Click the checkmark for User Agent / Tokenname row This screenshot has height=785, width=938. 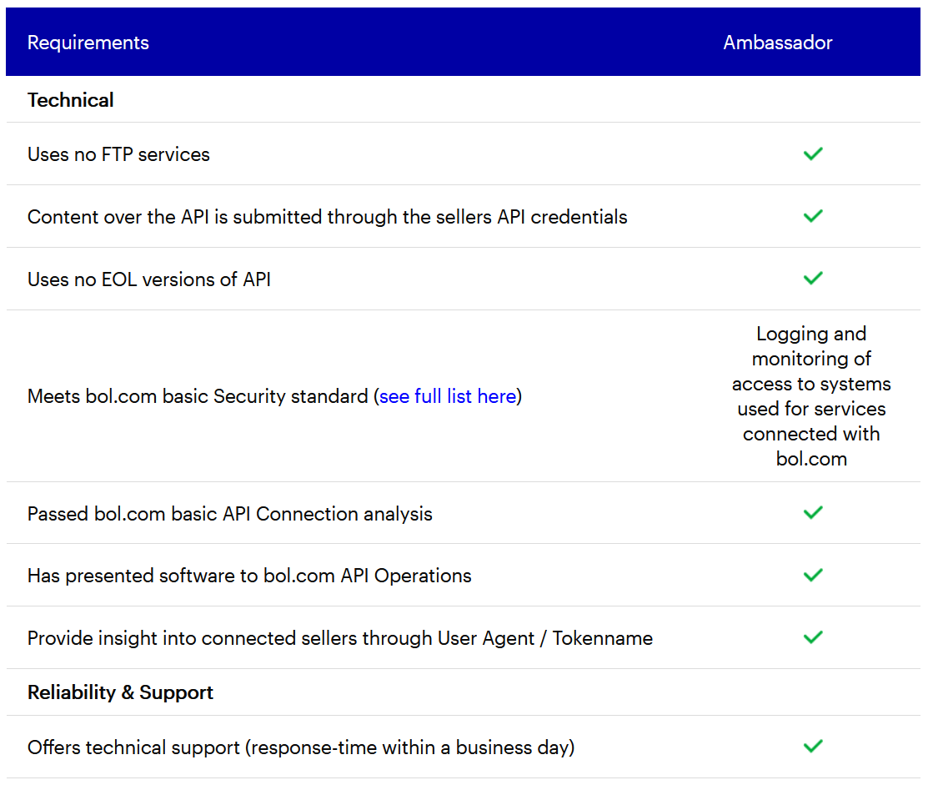[812, 638]
